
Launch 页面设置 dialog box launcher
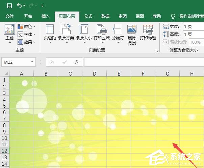click(x=157, y=51)
